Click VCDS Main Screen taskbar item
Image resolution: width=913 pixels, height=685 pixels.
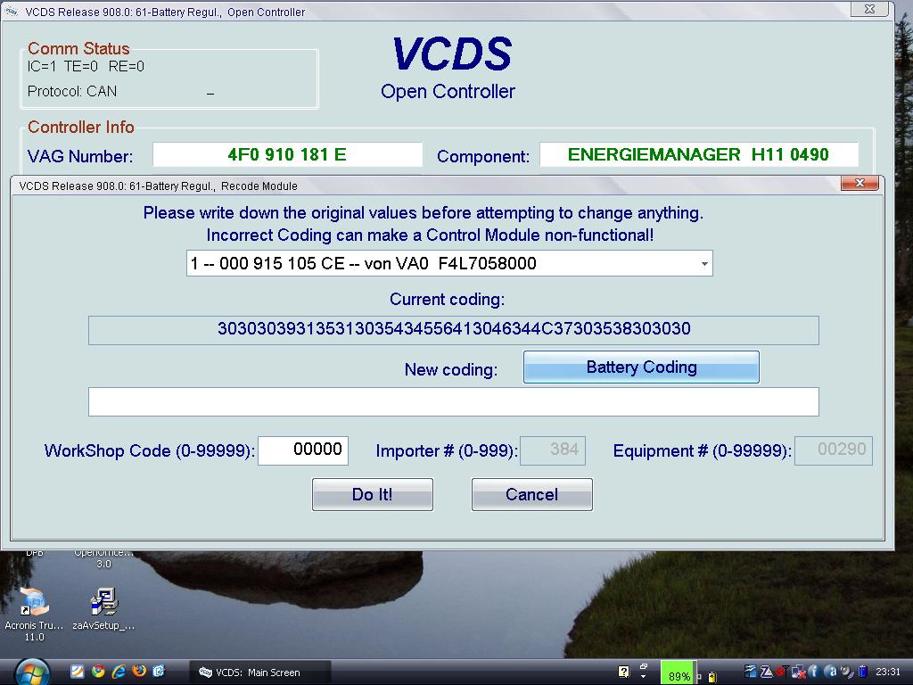coord(259,673)
